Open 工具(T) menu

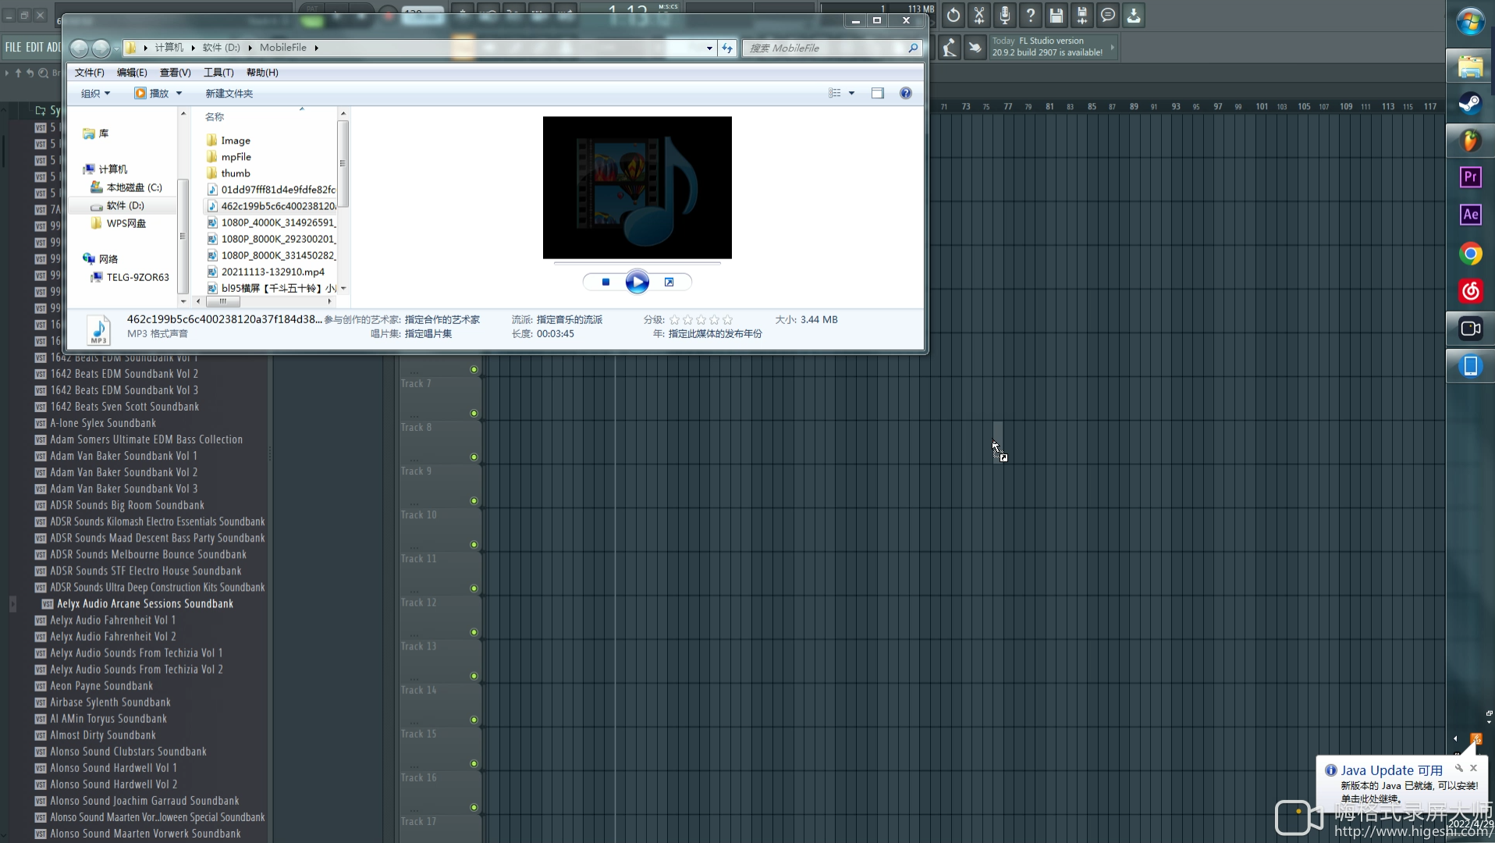tap(218, 73)
